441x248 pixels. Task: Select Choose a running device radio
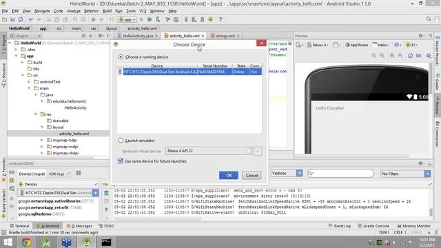click(121, 56)
